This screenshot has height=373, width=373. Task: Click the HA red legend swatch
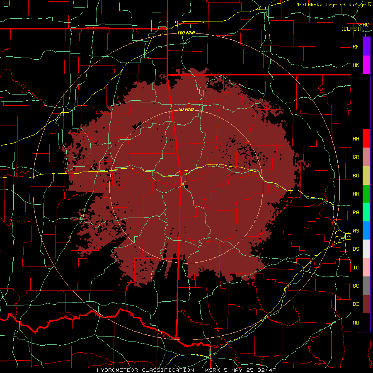[x=366, y=138]
